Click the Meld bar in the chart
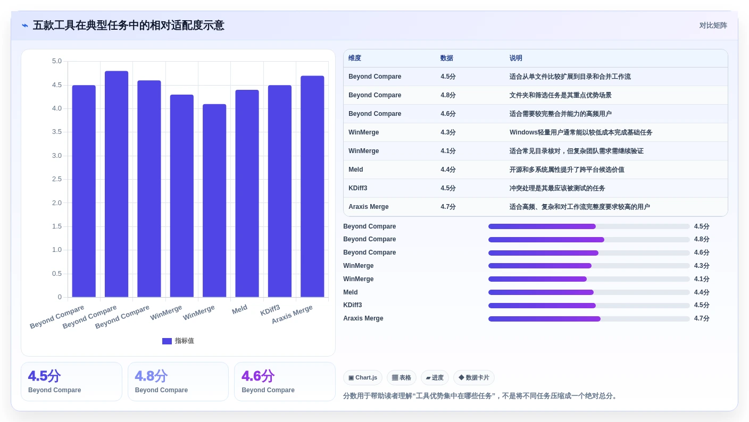The width and height of the screenshot is (749, 422). click(247, 193)
